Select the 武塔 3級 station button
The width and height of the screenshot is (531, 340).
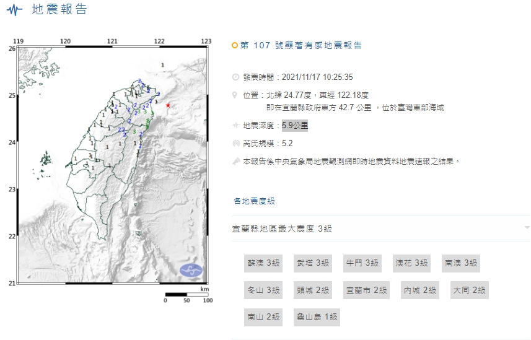[x=312, y=263]
